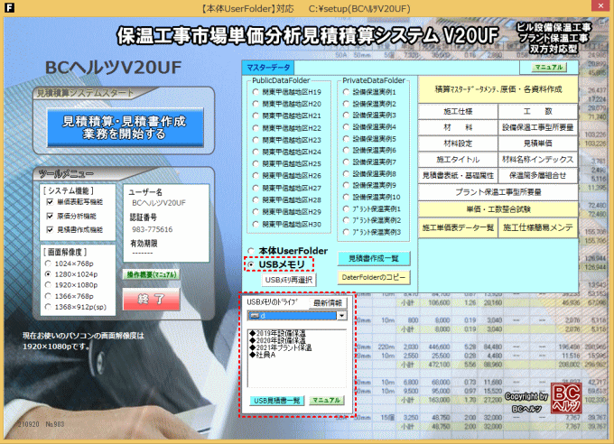Choose the USBメモリ radio option
614x444 pixels.
tap(253, 264)
